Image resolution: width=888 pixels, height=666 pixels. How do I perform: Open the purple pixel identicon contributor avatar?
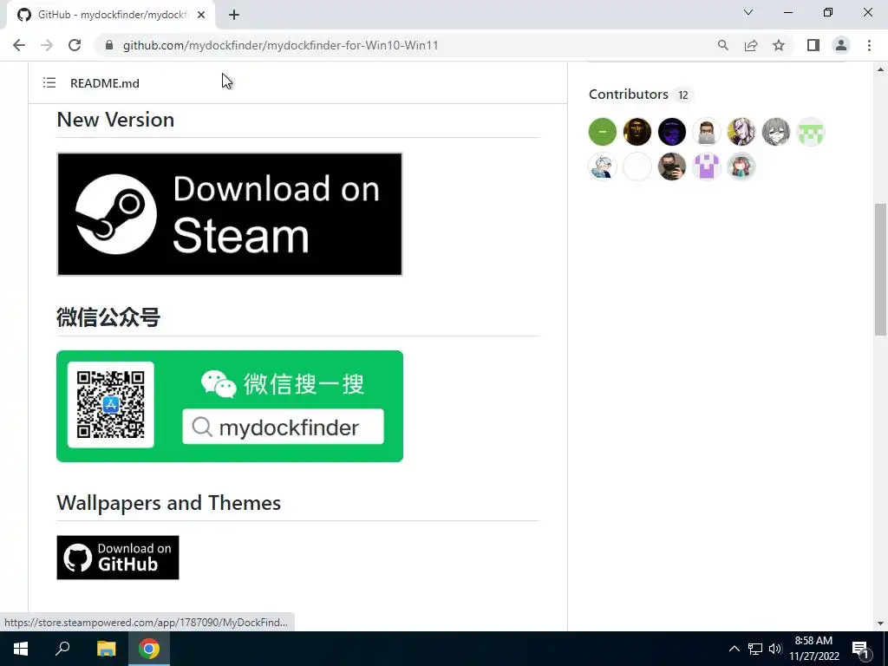706,166
